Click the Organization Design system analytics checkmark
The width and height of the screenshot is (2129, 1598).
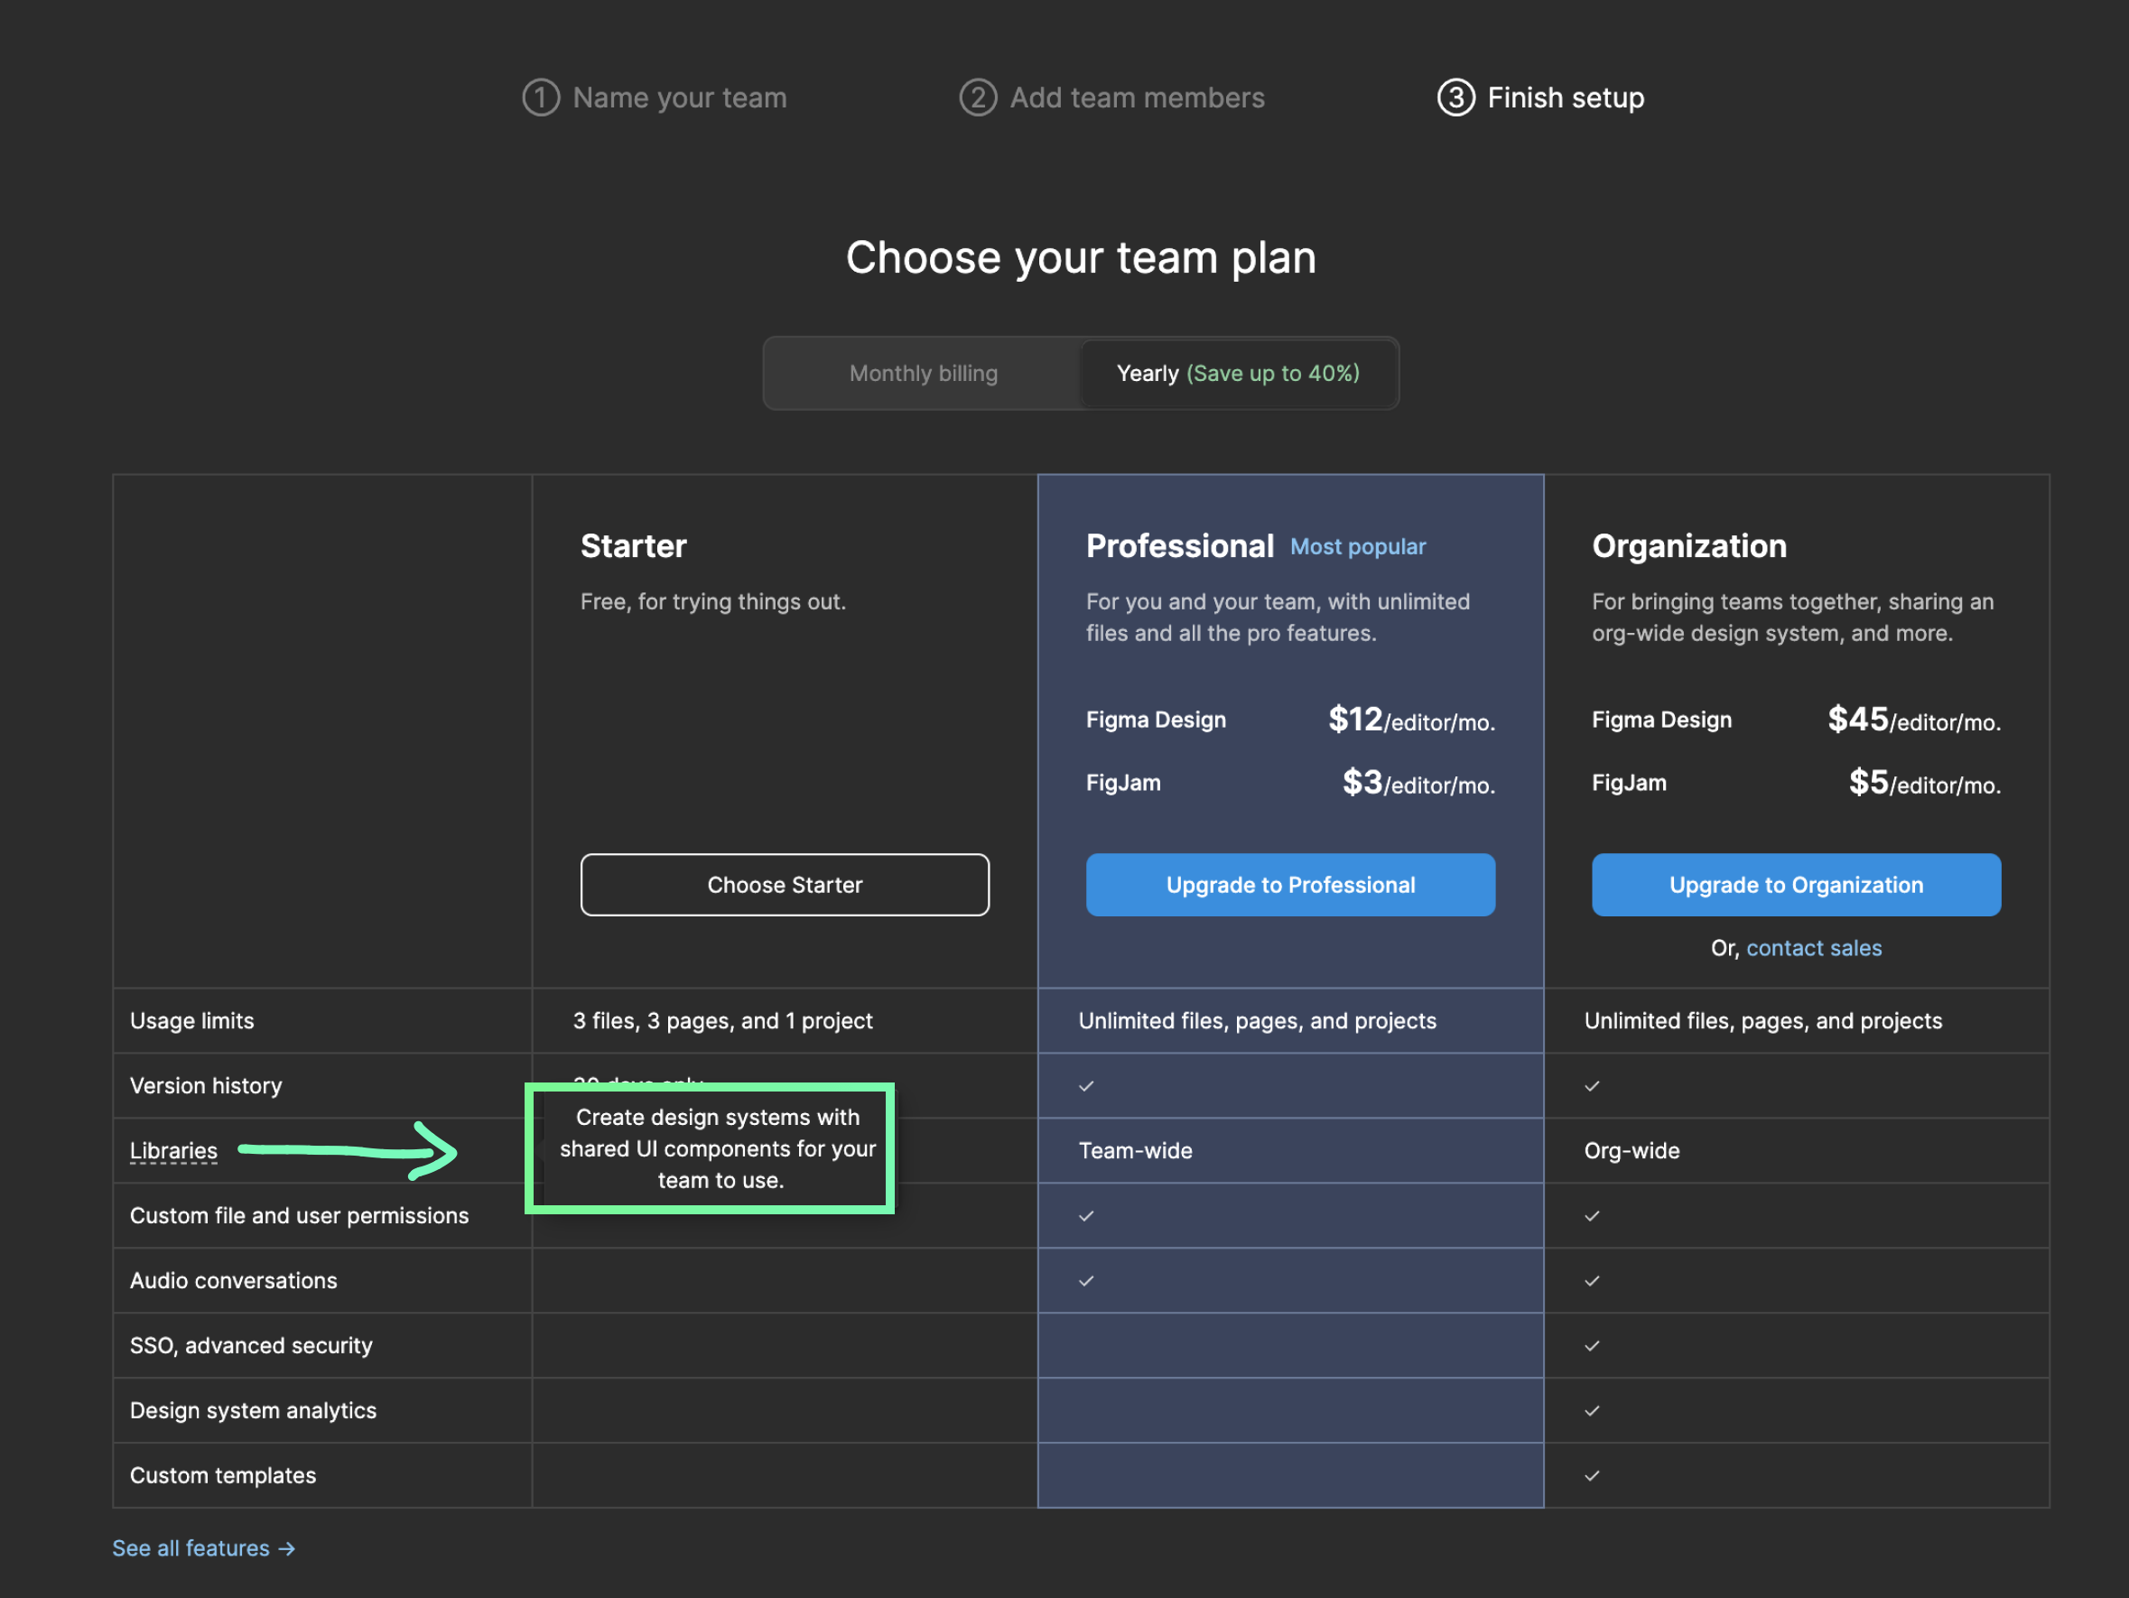coord(1591,1409)
